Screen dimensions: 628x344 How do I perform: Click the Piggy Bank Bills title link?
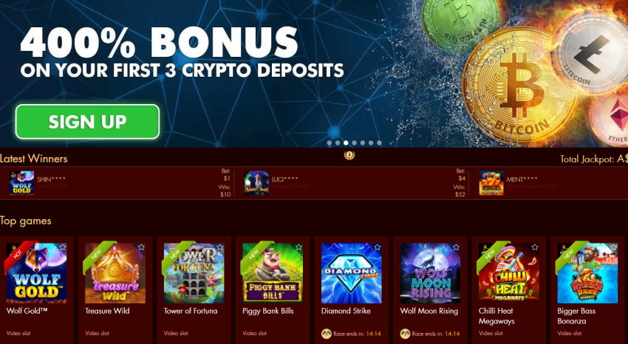(x=268, y=311)
